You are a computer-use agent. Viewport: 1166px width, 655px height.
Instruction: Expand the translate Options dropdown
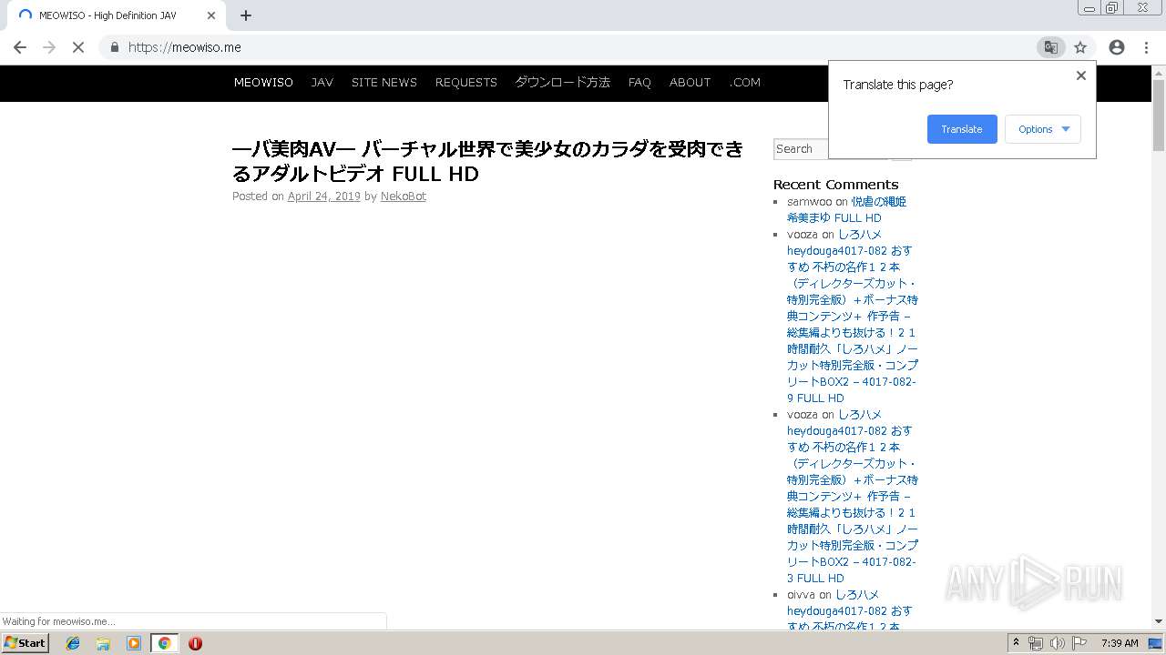[1043, 129]
